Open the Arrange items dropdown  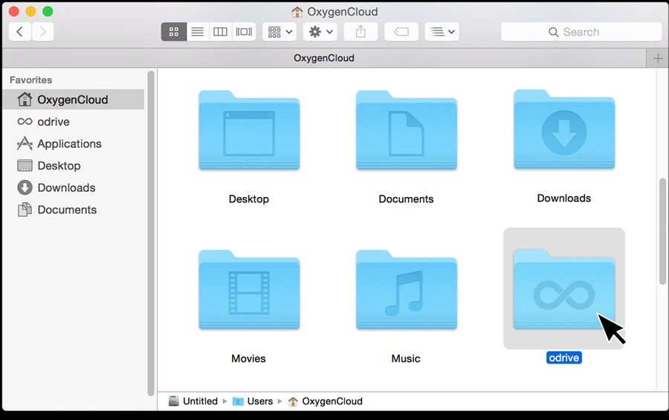coord(279,32)
